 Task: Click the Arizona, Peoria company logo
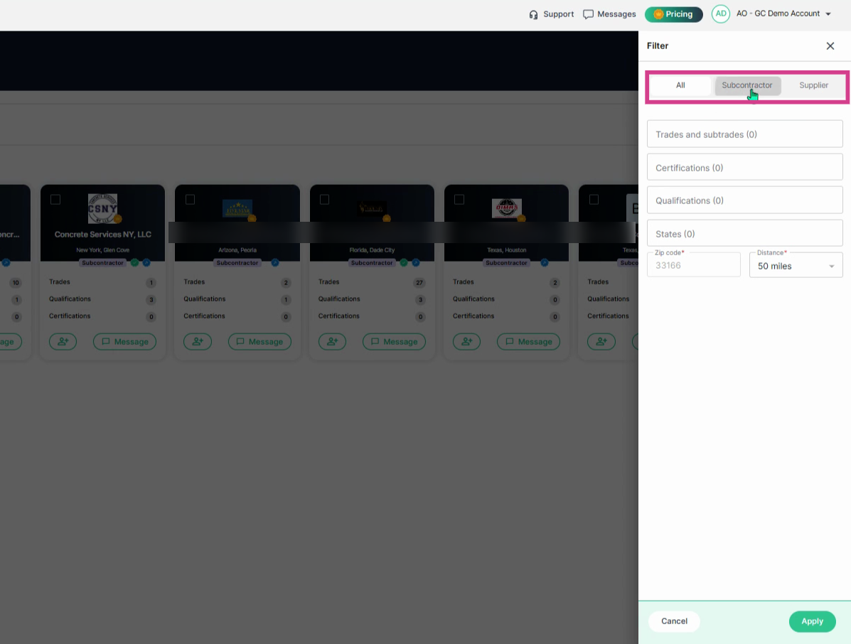tap(237, 209)
